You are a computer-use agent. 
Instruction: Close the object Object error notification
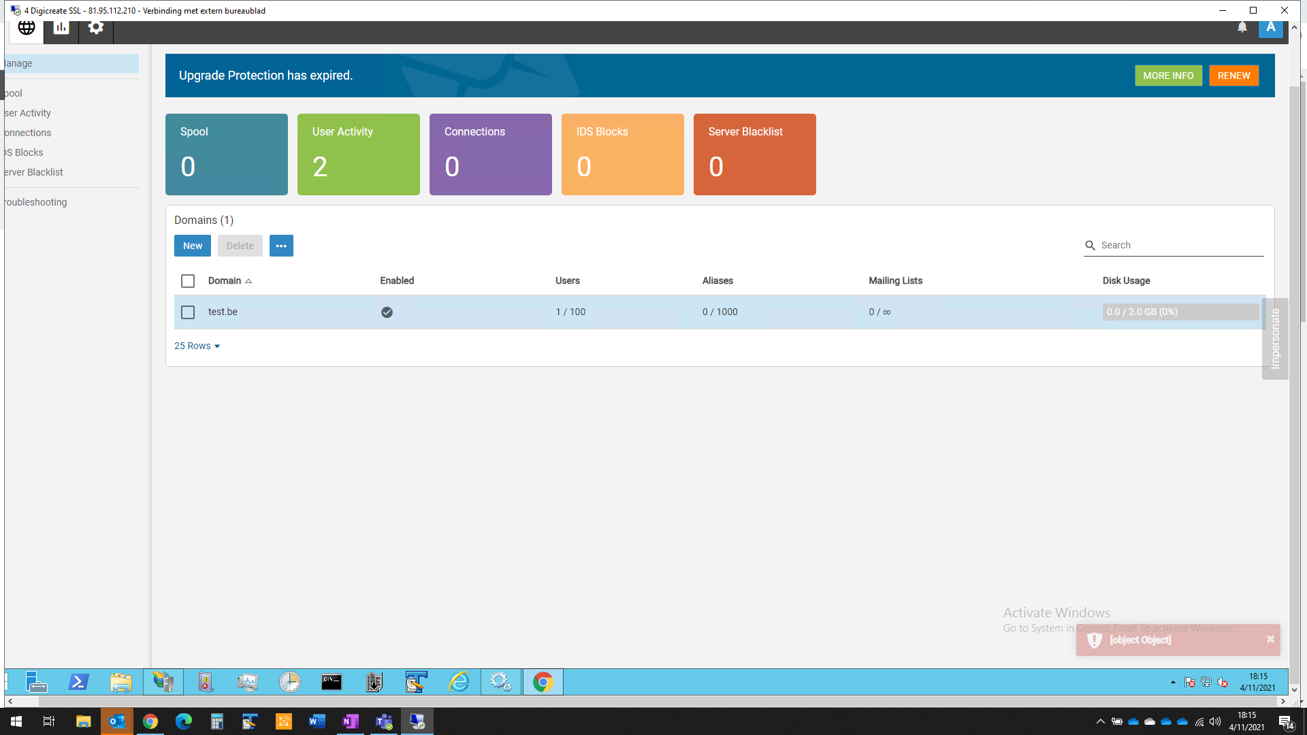pos(1270,639)
